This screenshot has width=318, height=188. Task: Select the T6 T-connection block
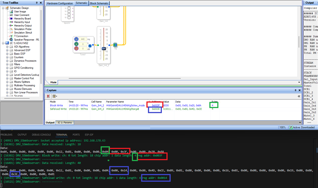(x=115, y=45)
